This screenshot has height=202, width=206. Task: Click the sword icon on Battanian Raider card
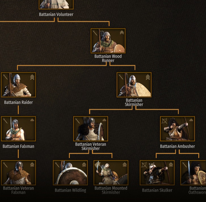(x=5, y=77)
